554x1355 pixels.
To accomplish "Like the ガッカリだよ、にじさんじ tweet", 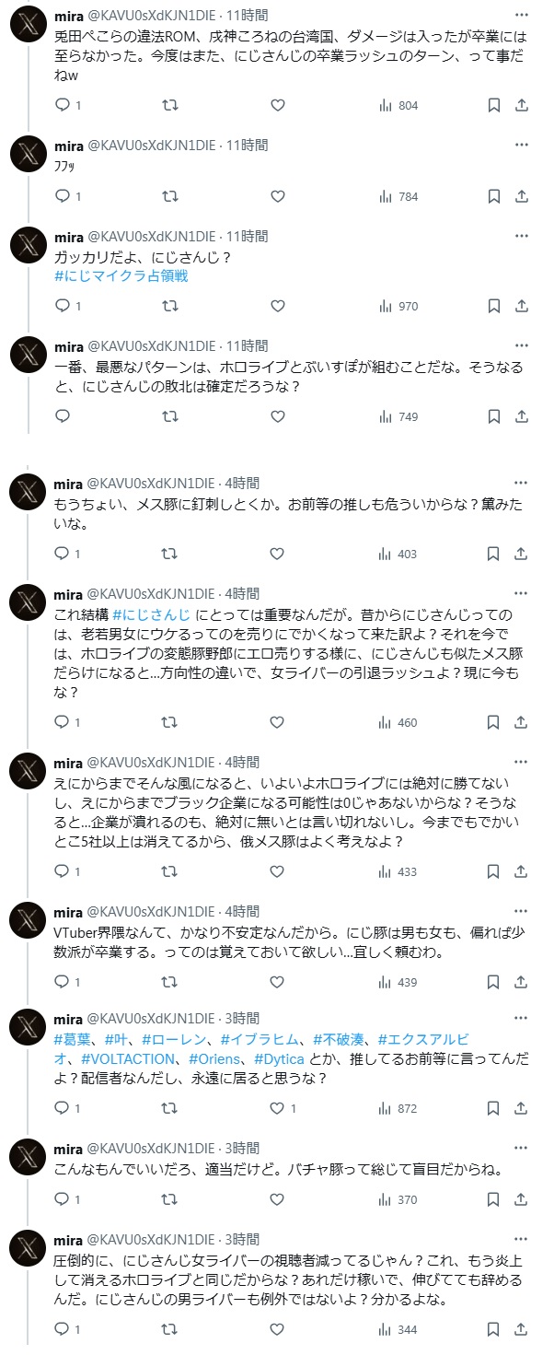I will click(277, 306).
